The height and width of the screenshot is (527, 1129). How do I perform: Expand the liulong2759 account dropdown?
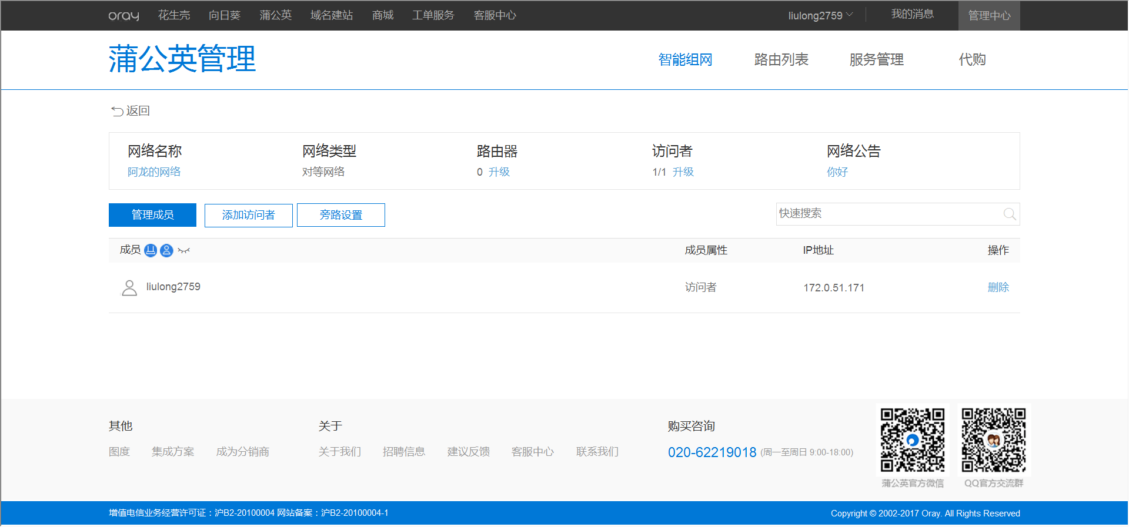(820, 15)
